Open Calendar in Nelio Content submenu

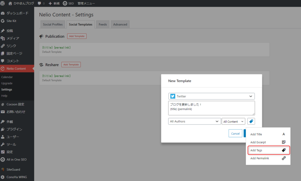[7, 77]
